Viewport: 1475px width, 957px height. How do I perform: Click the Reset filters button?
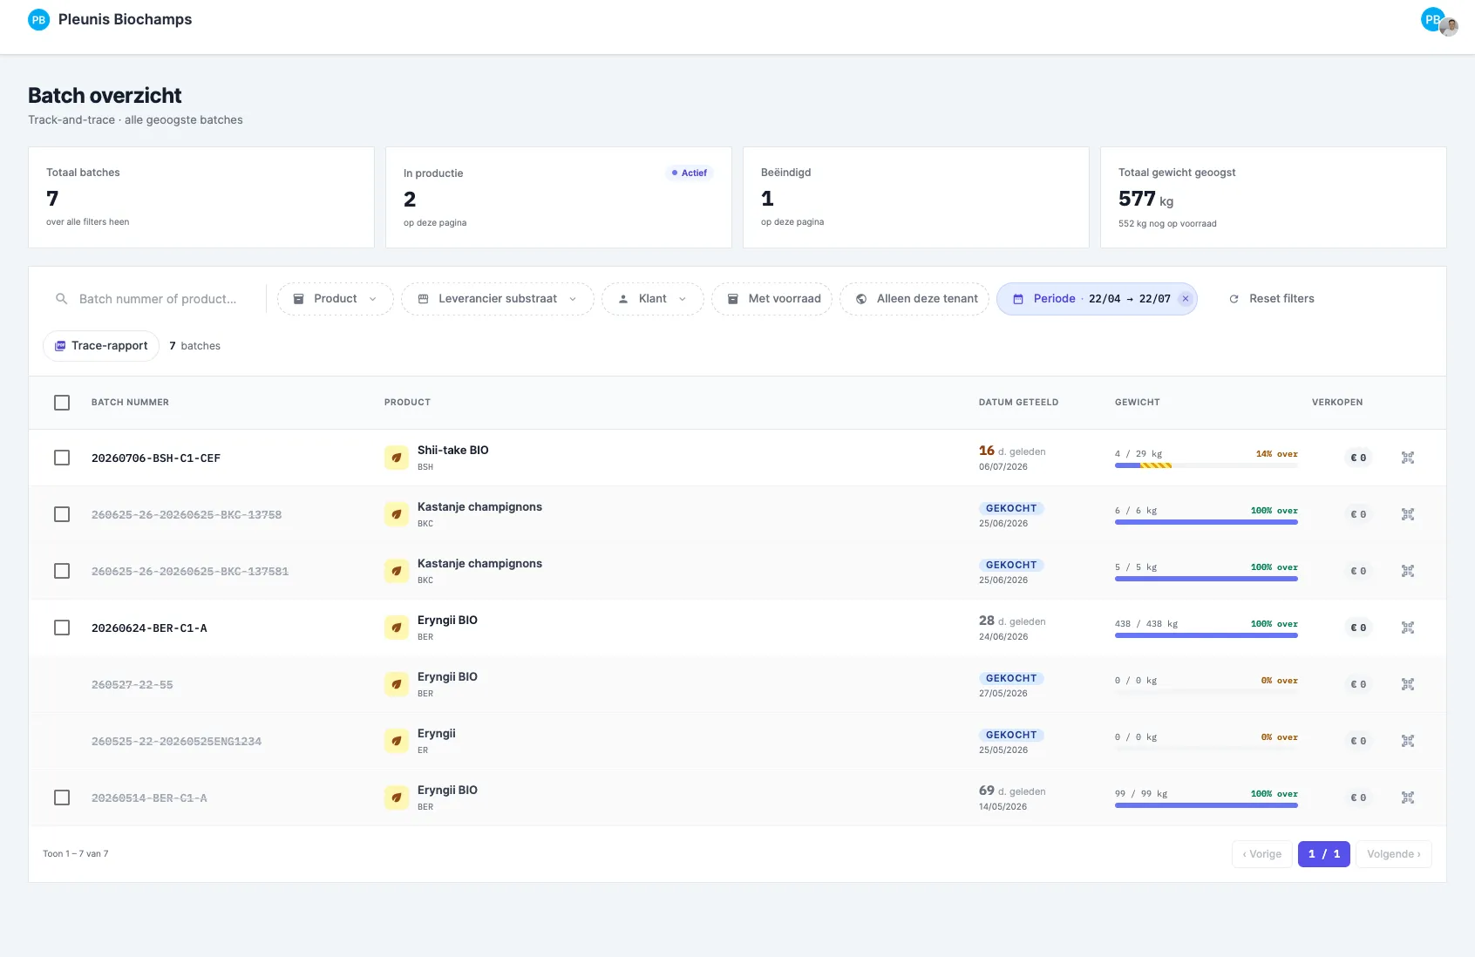coord(1271,299)
